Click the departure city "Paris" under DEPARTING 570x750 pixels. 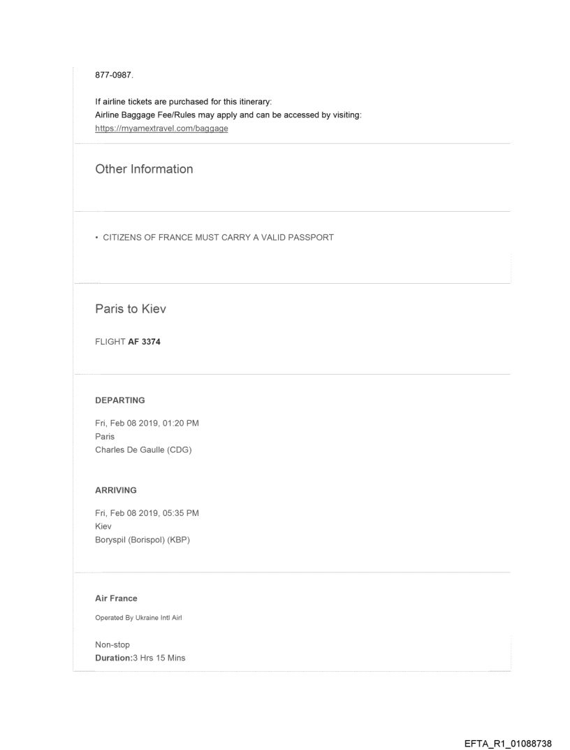(x=105, y=437)
